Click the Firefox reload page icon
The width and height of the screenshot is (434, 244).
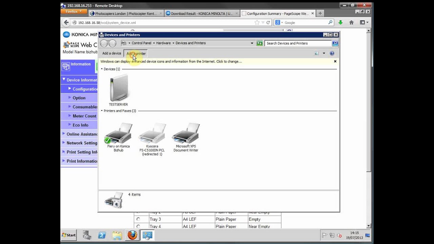pyautogui.click(x=268, y=23)
